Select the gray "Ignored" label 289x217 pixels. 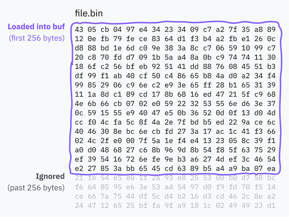[x=50, y=176]
